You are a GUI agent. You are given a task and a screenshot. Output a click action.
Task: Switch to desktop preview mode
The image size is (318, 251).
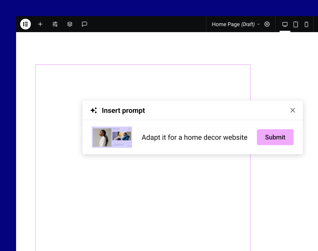pyautogui.click(x=285, y=24)
